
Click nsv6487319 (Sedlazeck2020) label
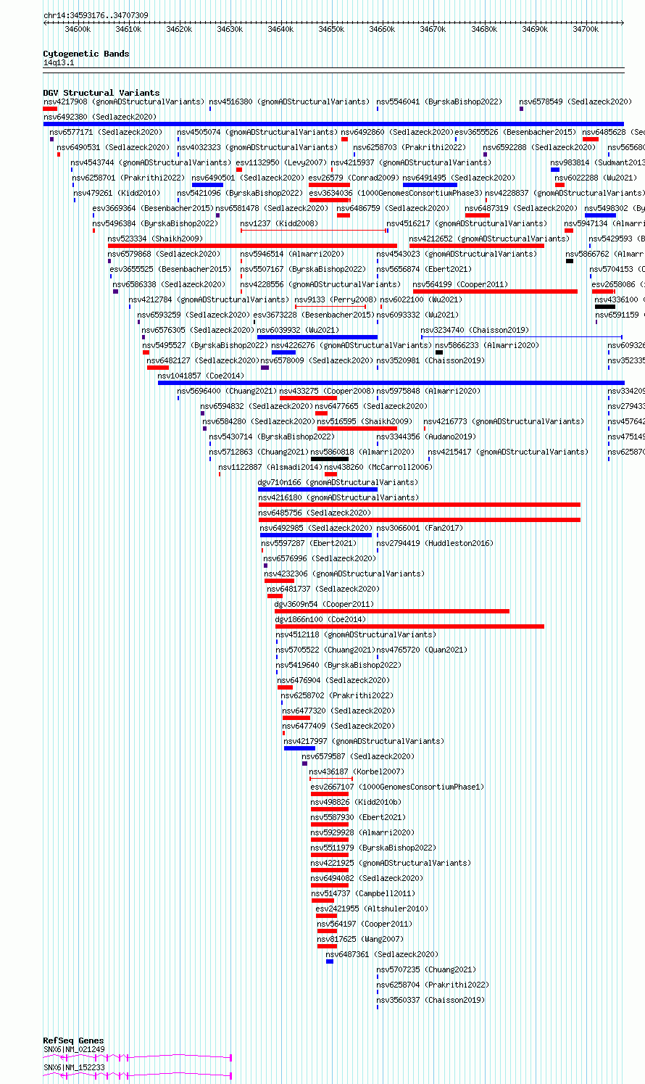click(x=521, y=208)
